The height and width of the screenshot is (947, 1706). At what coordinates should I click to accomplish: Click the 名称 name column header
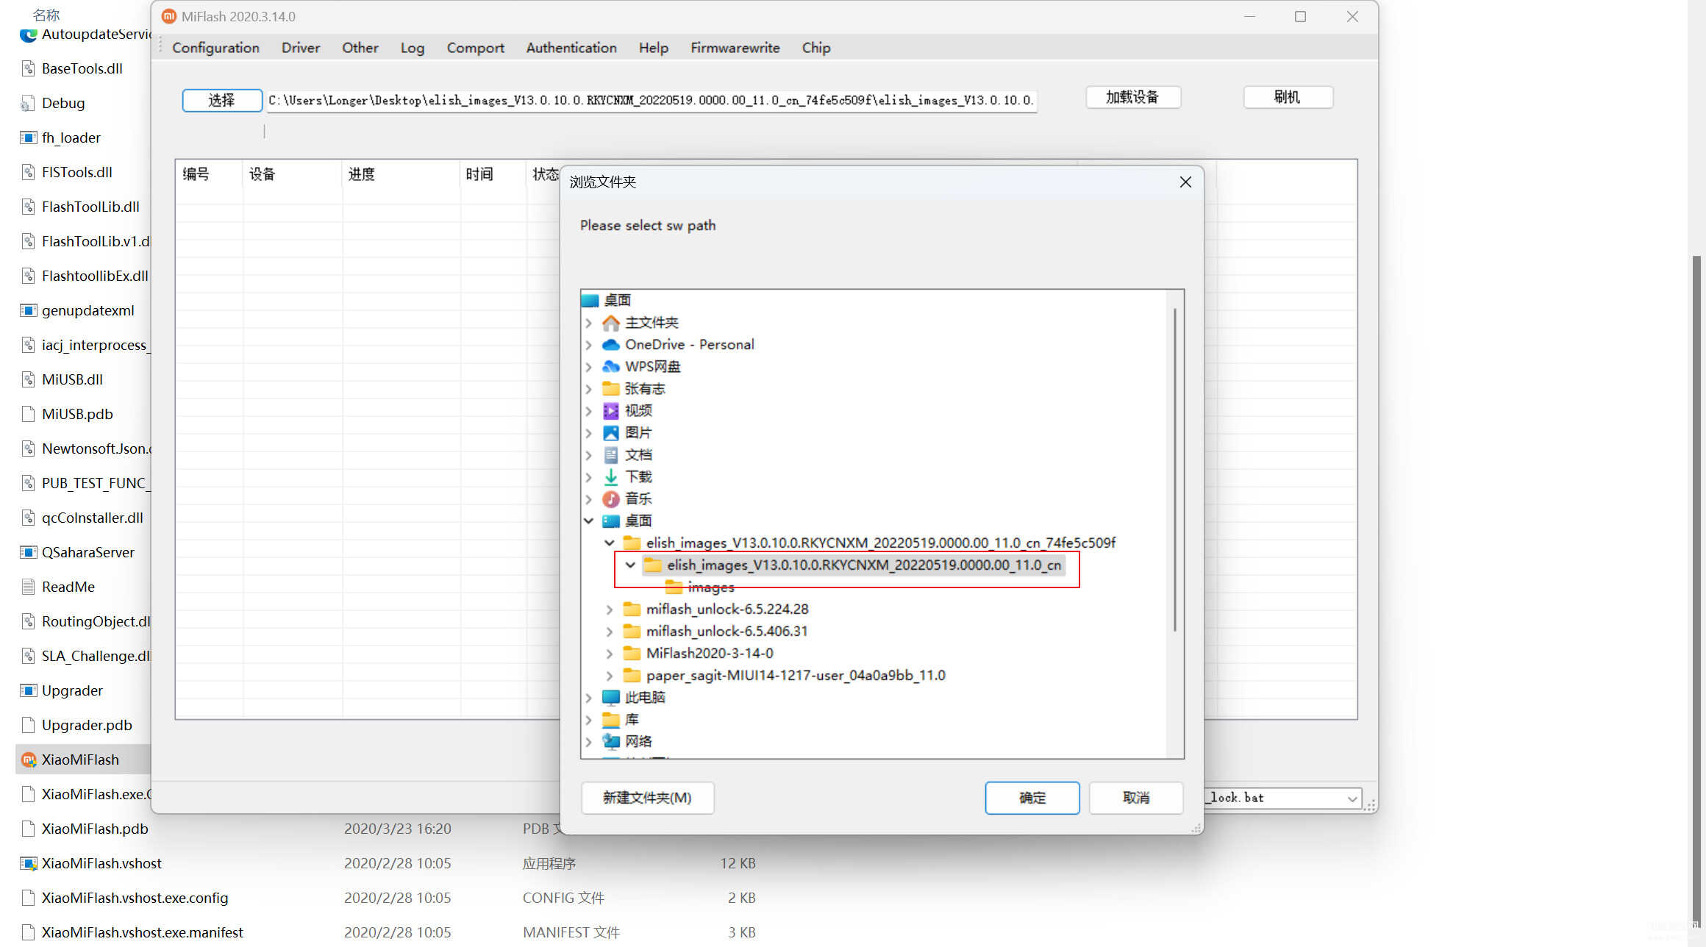[46, 15]
